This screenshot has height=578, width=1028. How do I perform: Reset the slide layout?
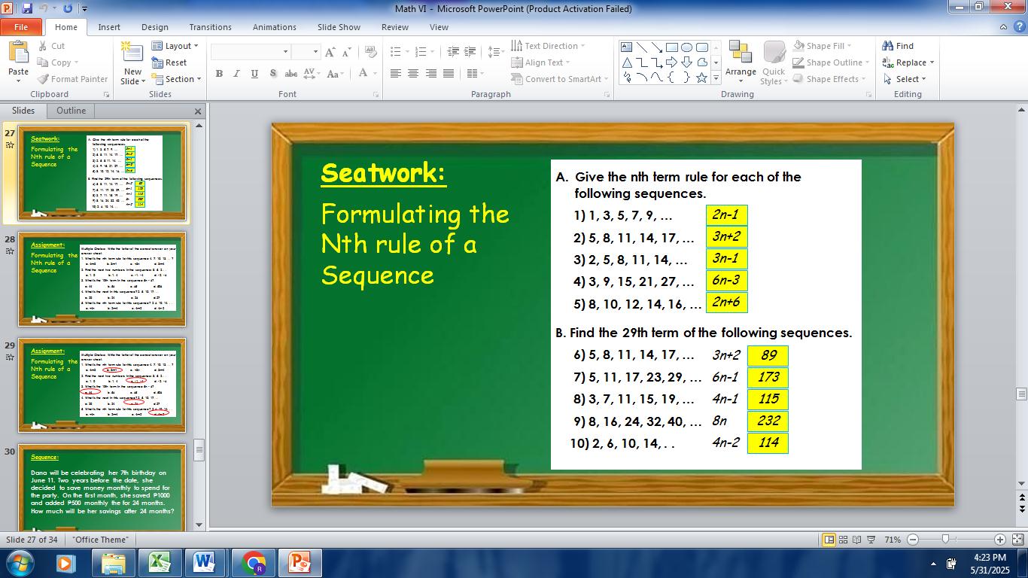(169, 62)
